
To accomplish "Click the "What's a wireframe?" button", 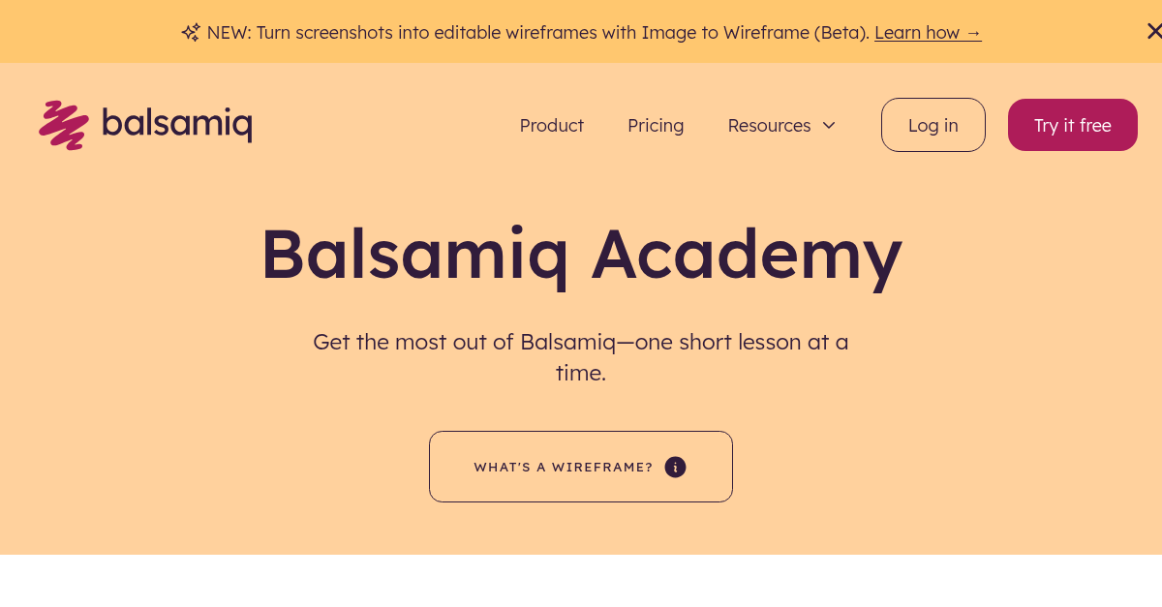I will pyautogui.click(x=581, y=467).
